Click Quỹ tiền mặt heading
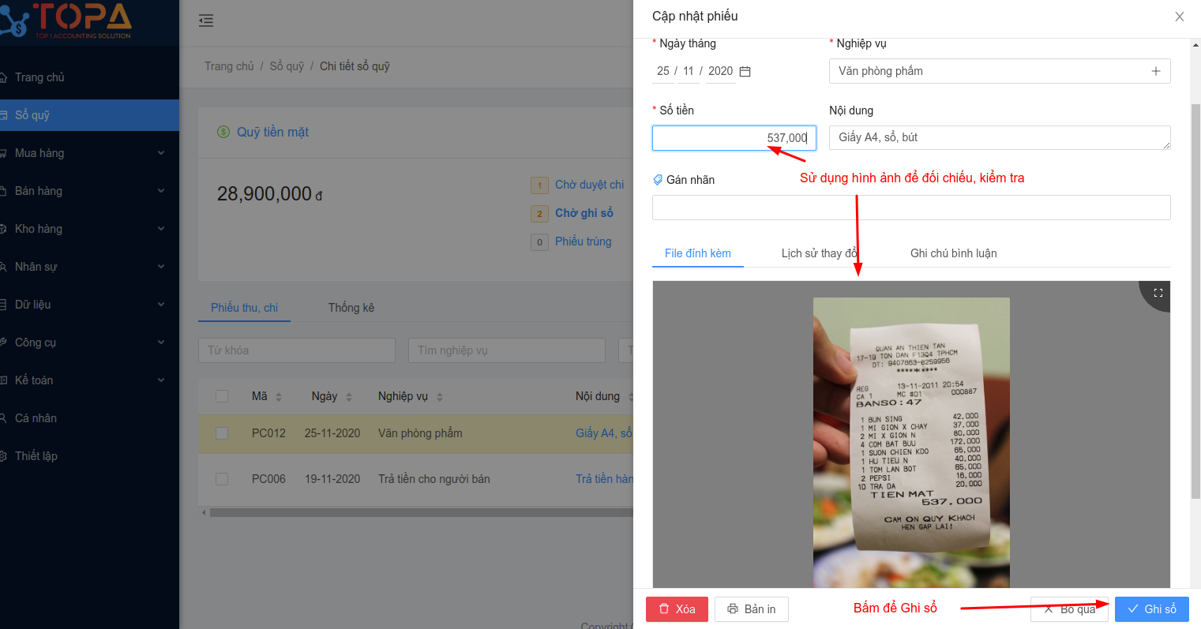Screen dimensions: 1201x629 pos(272,133)
